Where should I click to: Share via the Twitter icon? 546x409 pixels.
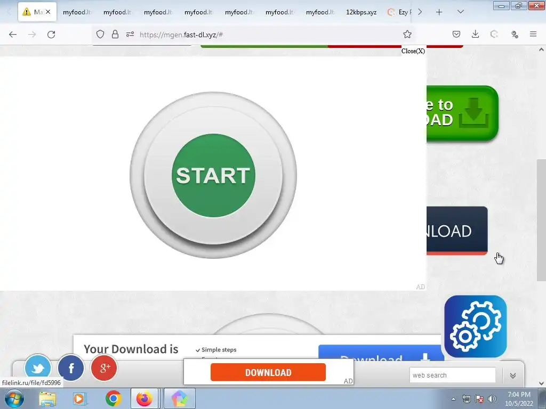[x=38, y=367]
